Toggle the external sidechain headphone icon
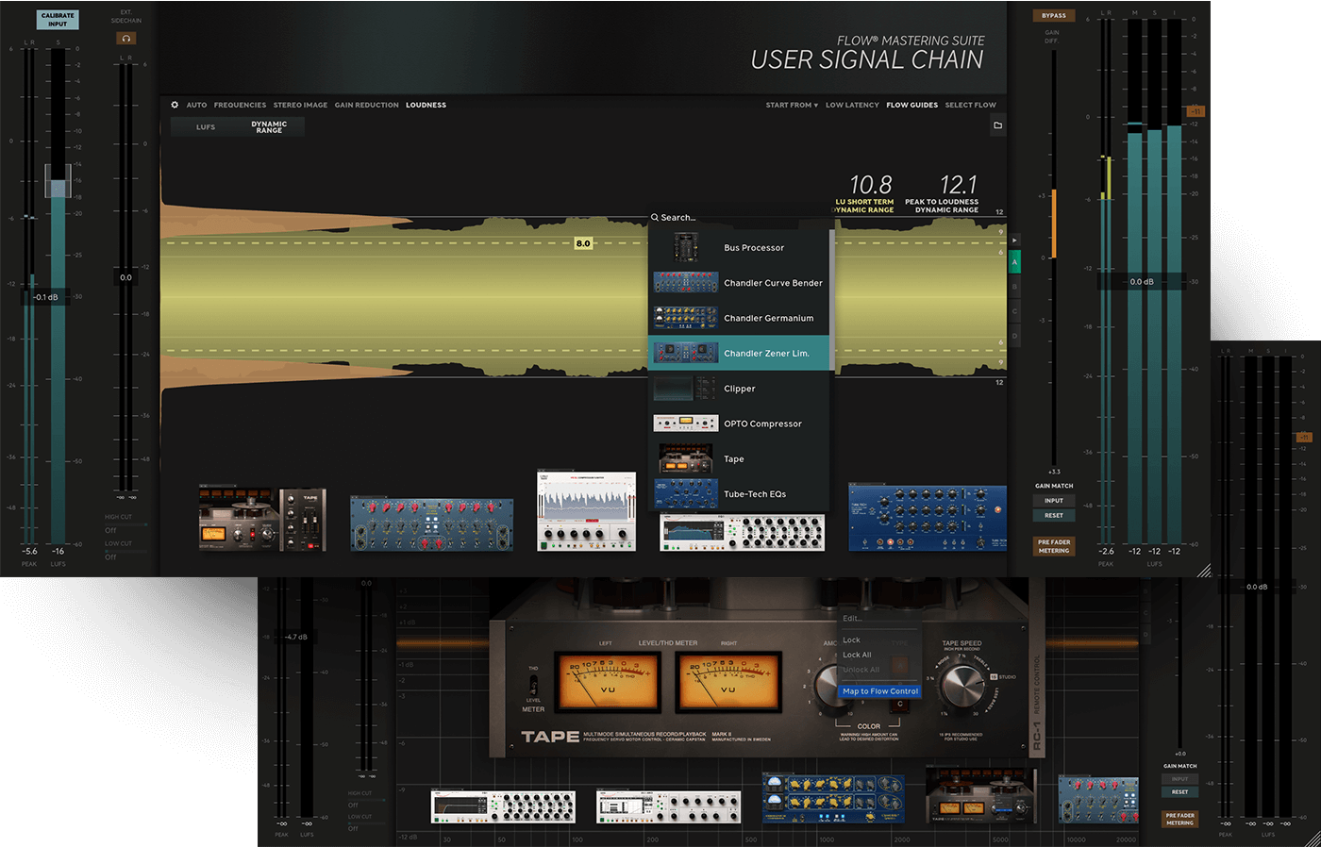This screenshot has height=847, width=1321. 126,39
